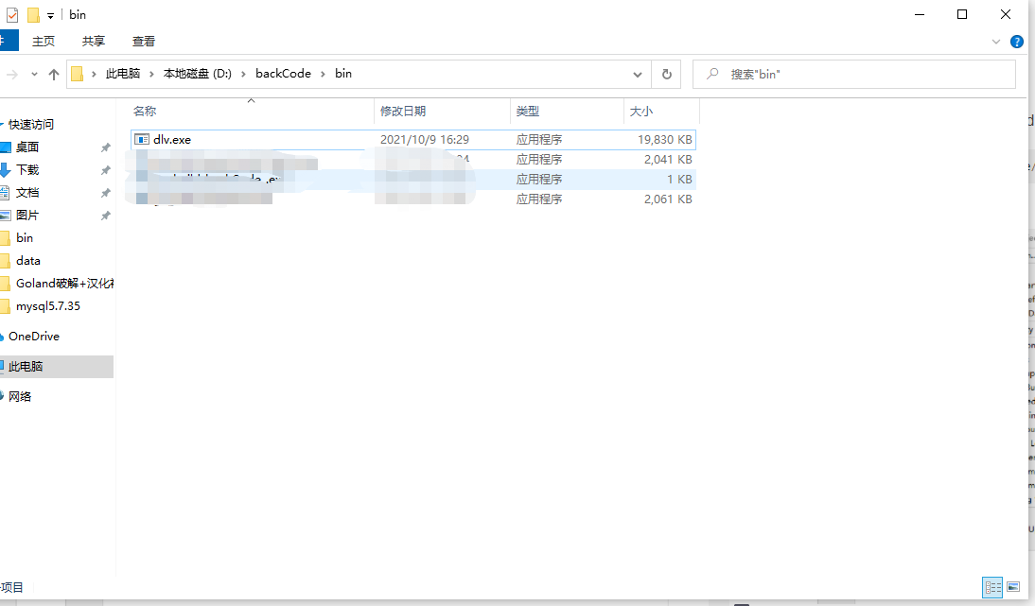Expand the ribbon with the chevron
The width and height of the screenshot is (1035, 606).
tap(995, 42)
